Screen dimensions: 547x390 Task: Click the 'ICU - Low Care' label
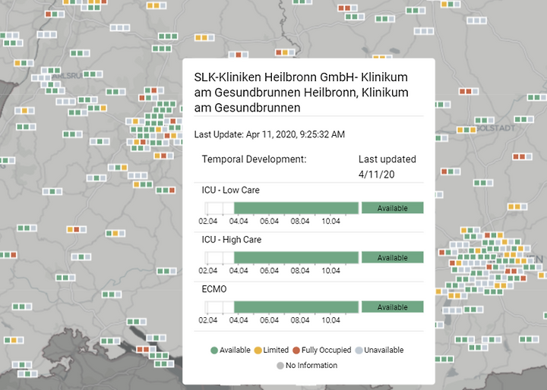[231, 190]
